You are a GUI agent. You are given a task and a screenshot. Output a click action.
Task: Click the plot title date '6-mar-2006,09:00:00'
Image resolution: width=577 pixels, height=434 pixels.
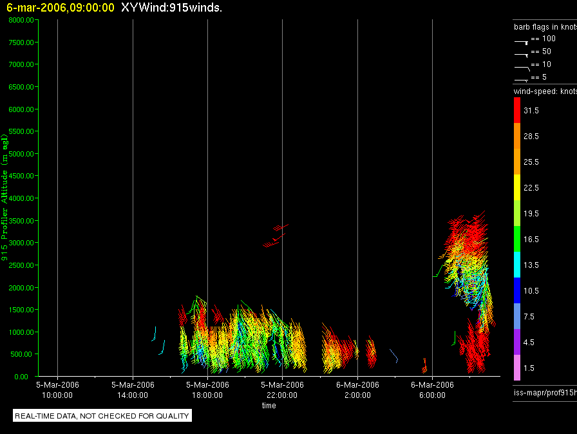point(61,8)
